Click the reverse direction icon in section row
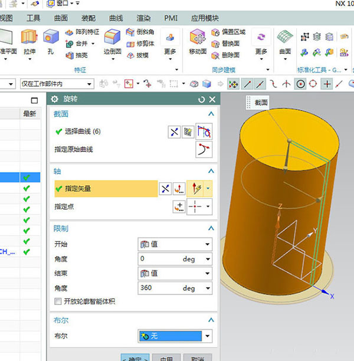 coord(174,132)
